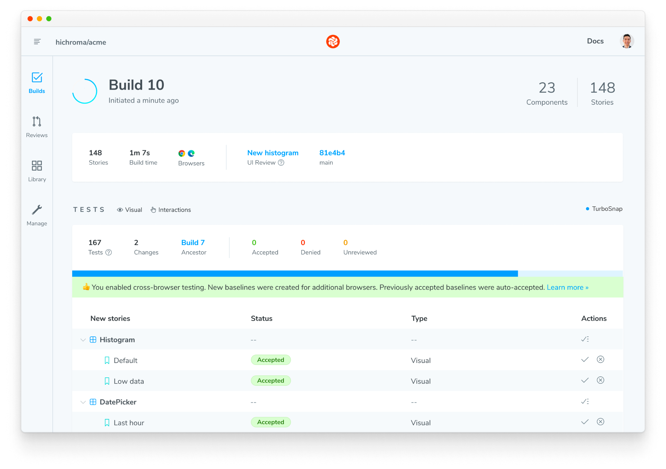The height and width of the screenshot is (469, 666).
Task: Click the 23 Components stat
Action: tap(547, 93)
